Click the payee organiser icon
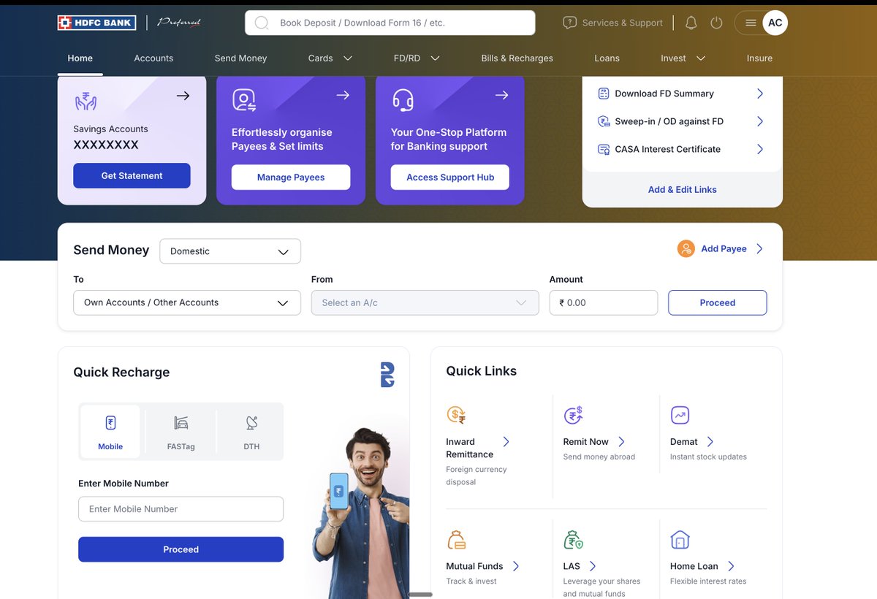The image size is (877, 599). (244, 100)
